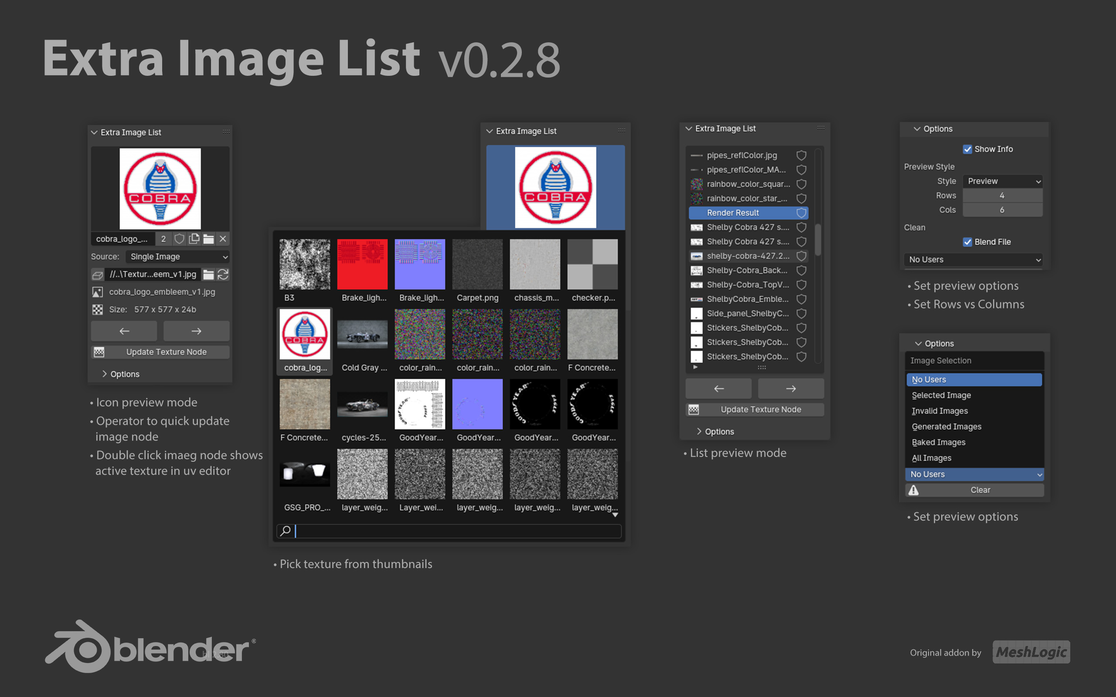
Task: Choose Invalid Images from the selection list
Action: point(939,411)
